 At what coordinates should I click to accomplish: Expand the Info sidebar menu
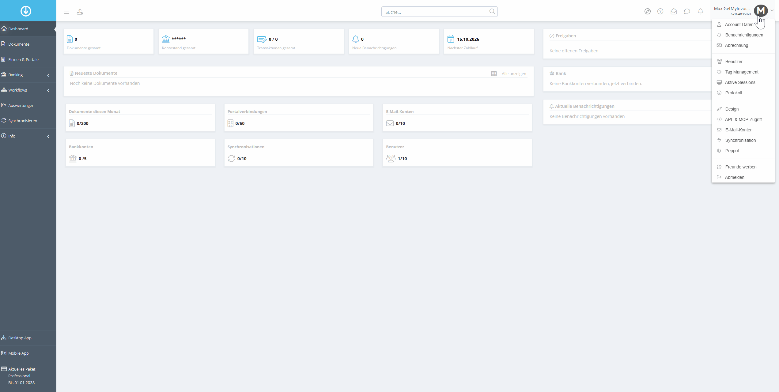[28, 136]
